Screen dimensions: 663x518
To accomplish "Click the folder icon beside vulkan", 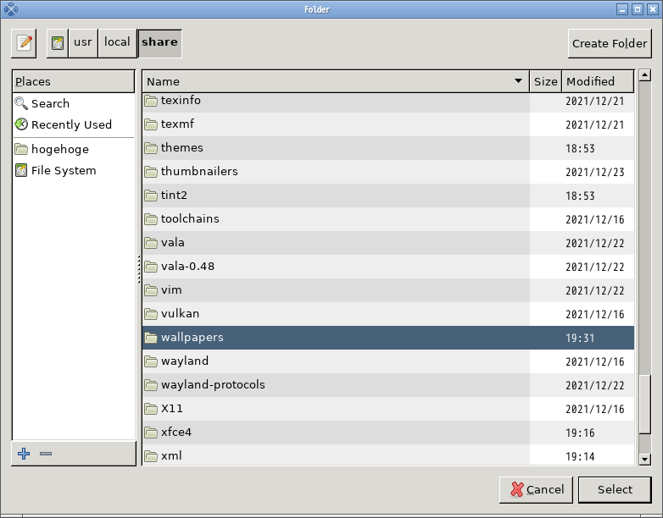I will [151, 314].
